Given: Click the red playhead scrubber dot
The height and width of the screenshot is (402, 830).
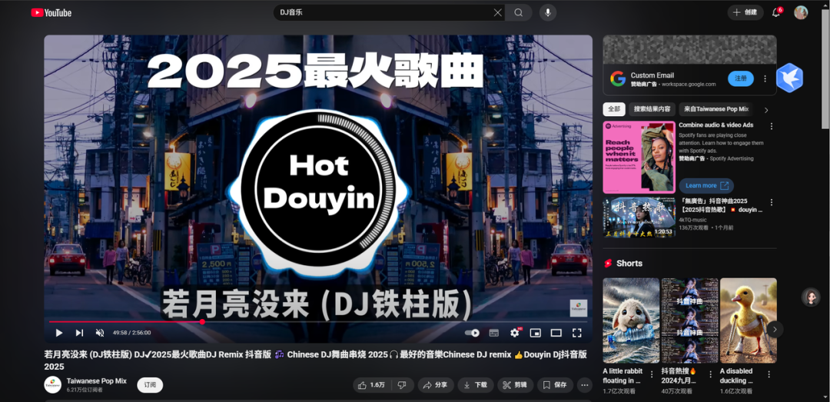Looking at the screenshot, I should tap(202, 321).
